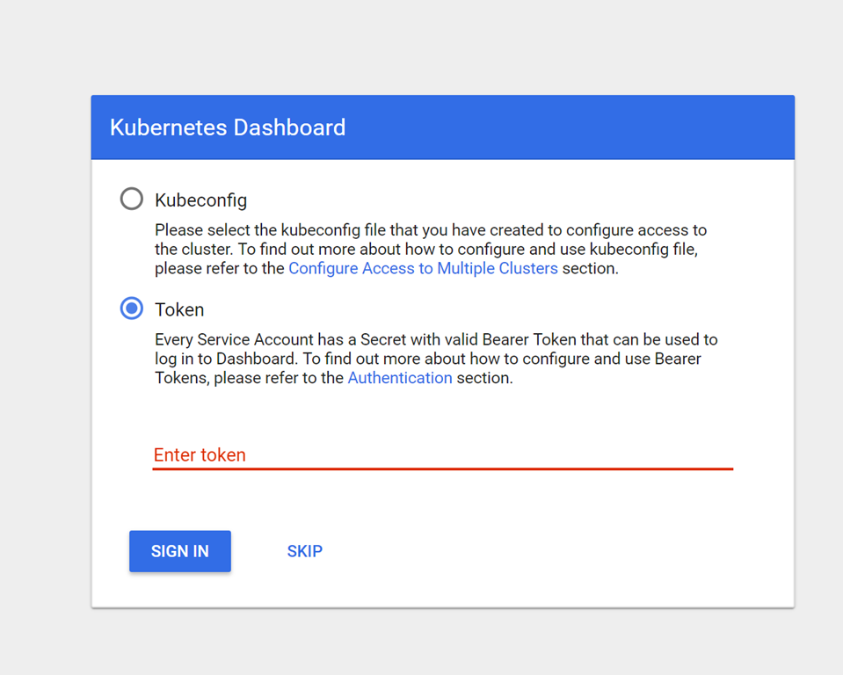Open the Authentication section link

coord(400,379)
